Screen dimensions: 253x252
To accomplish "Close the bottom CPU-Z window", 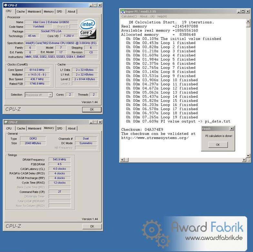I will 100,122.
